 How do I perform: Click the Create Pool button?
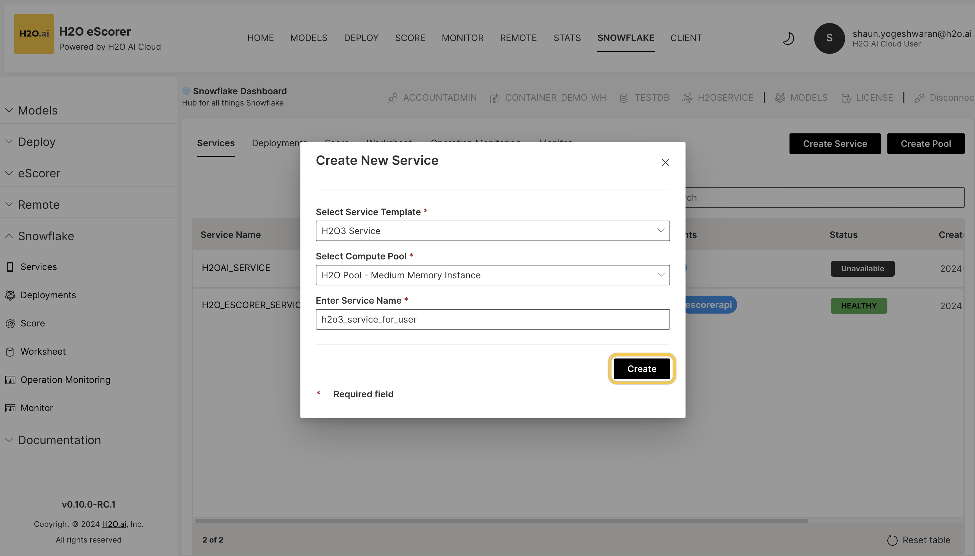point(926,144)
